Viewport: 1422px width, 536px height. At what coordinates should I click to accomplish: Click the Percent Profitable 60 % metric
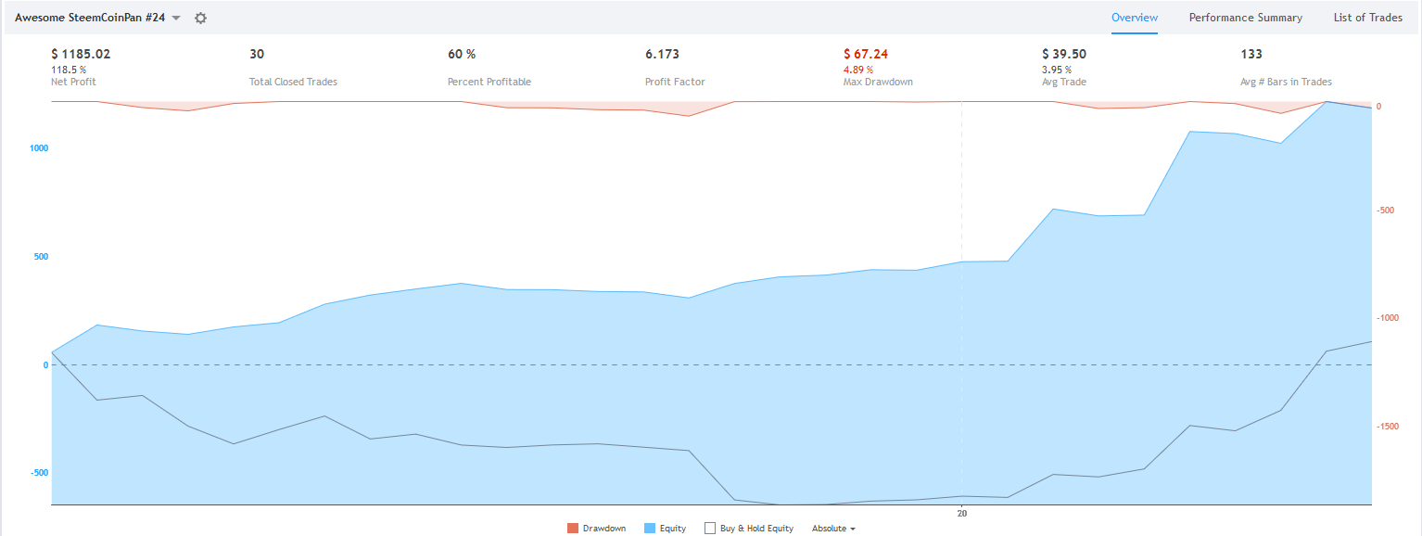coord(462,54)
